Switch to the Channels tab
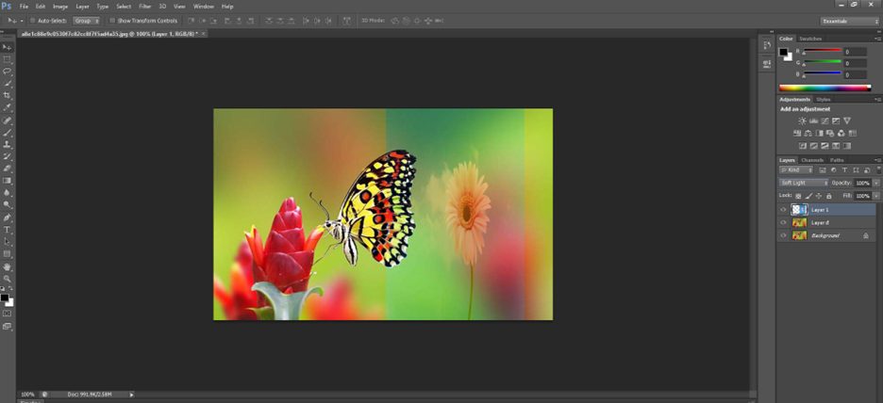883x403 pixels. point(811,160)
